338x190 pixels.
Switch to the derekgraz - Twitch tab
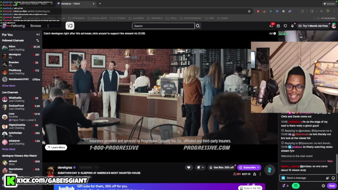(76, 4)
